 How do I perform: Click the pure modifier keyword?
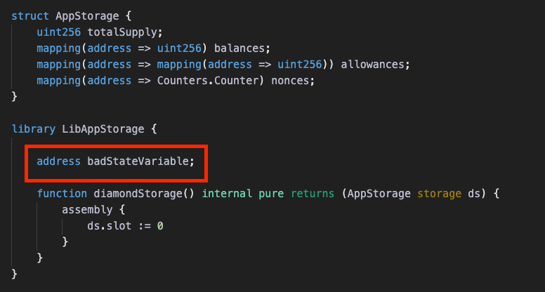click(271, 194)
